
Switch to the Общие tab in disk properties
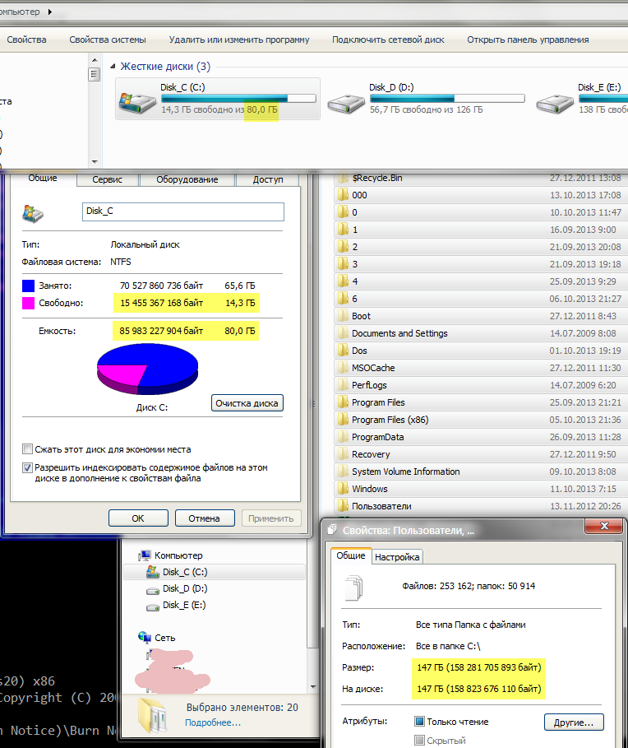click(x=43, y=179)
